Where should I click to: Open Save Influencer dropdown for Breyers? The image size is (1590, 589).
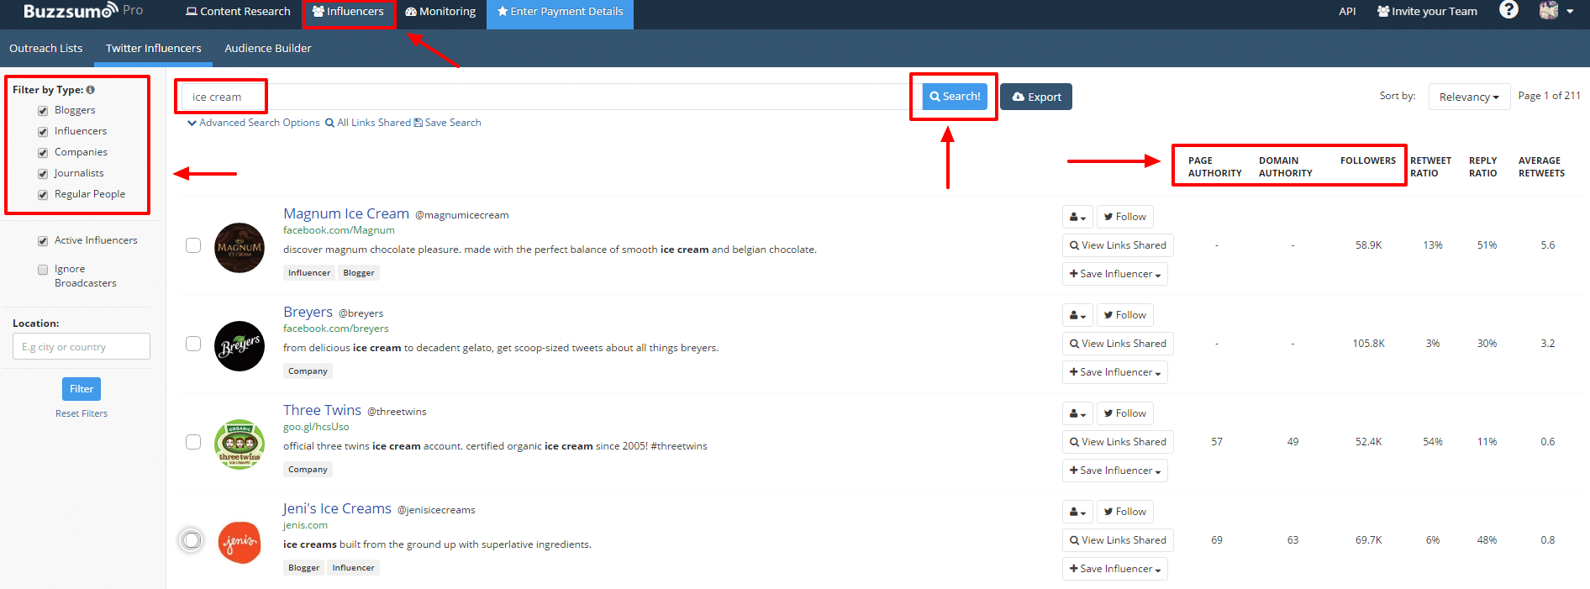point(1114,372)
